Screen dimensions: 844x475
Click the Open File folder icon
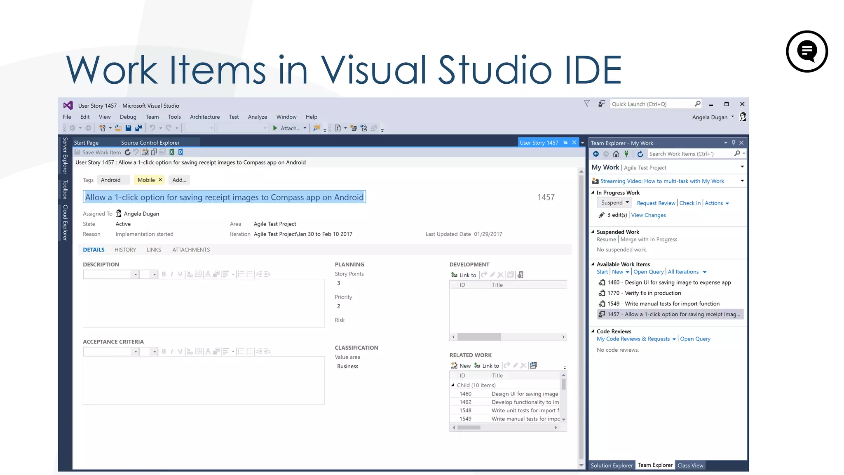tap(118, 128)
